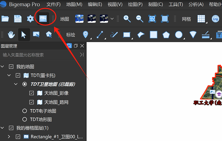The width and height of the screenshot is (222, 141).
Task: Select the pan hand tool
Action: 11,35
